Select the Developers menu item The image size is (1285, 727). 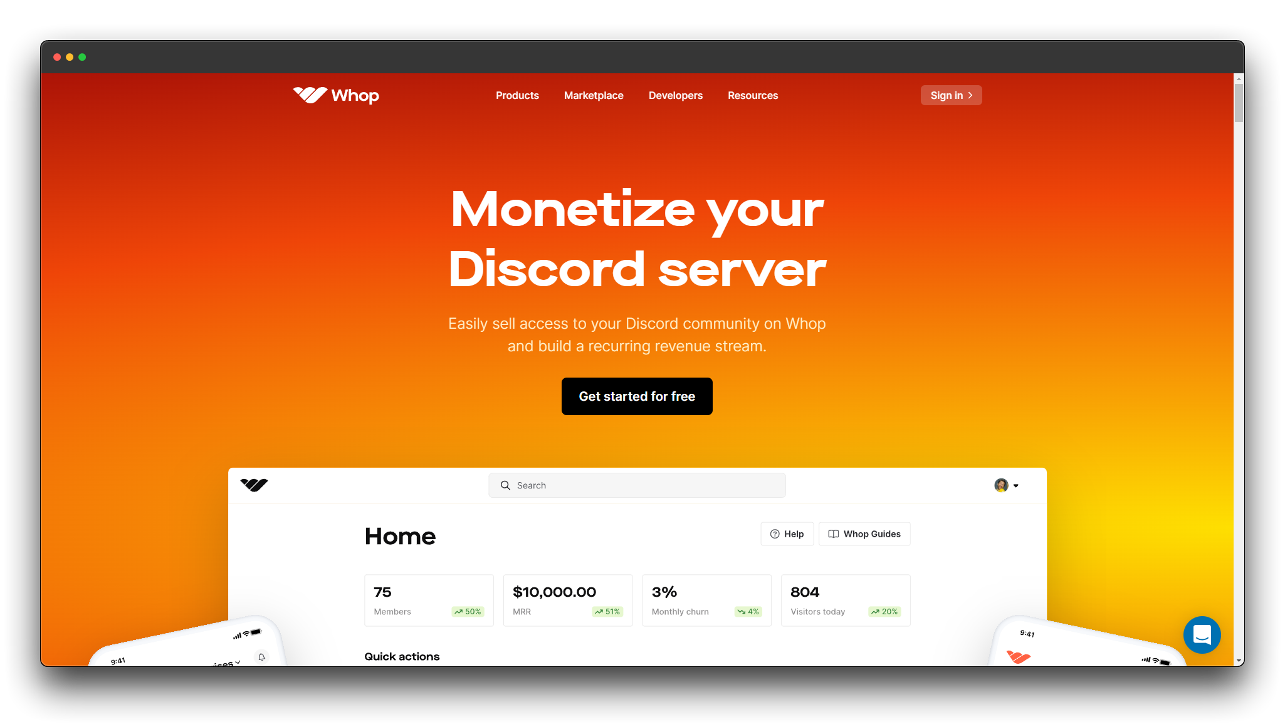[x=675, y=95]
